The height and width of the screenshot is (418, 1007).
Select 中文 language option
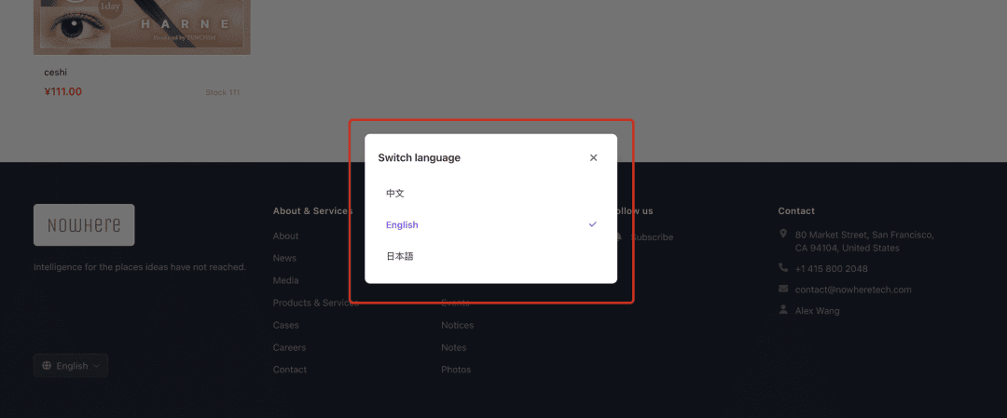click(490, 193)
